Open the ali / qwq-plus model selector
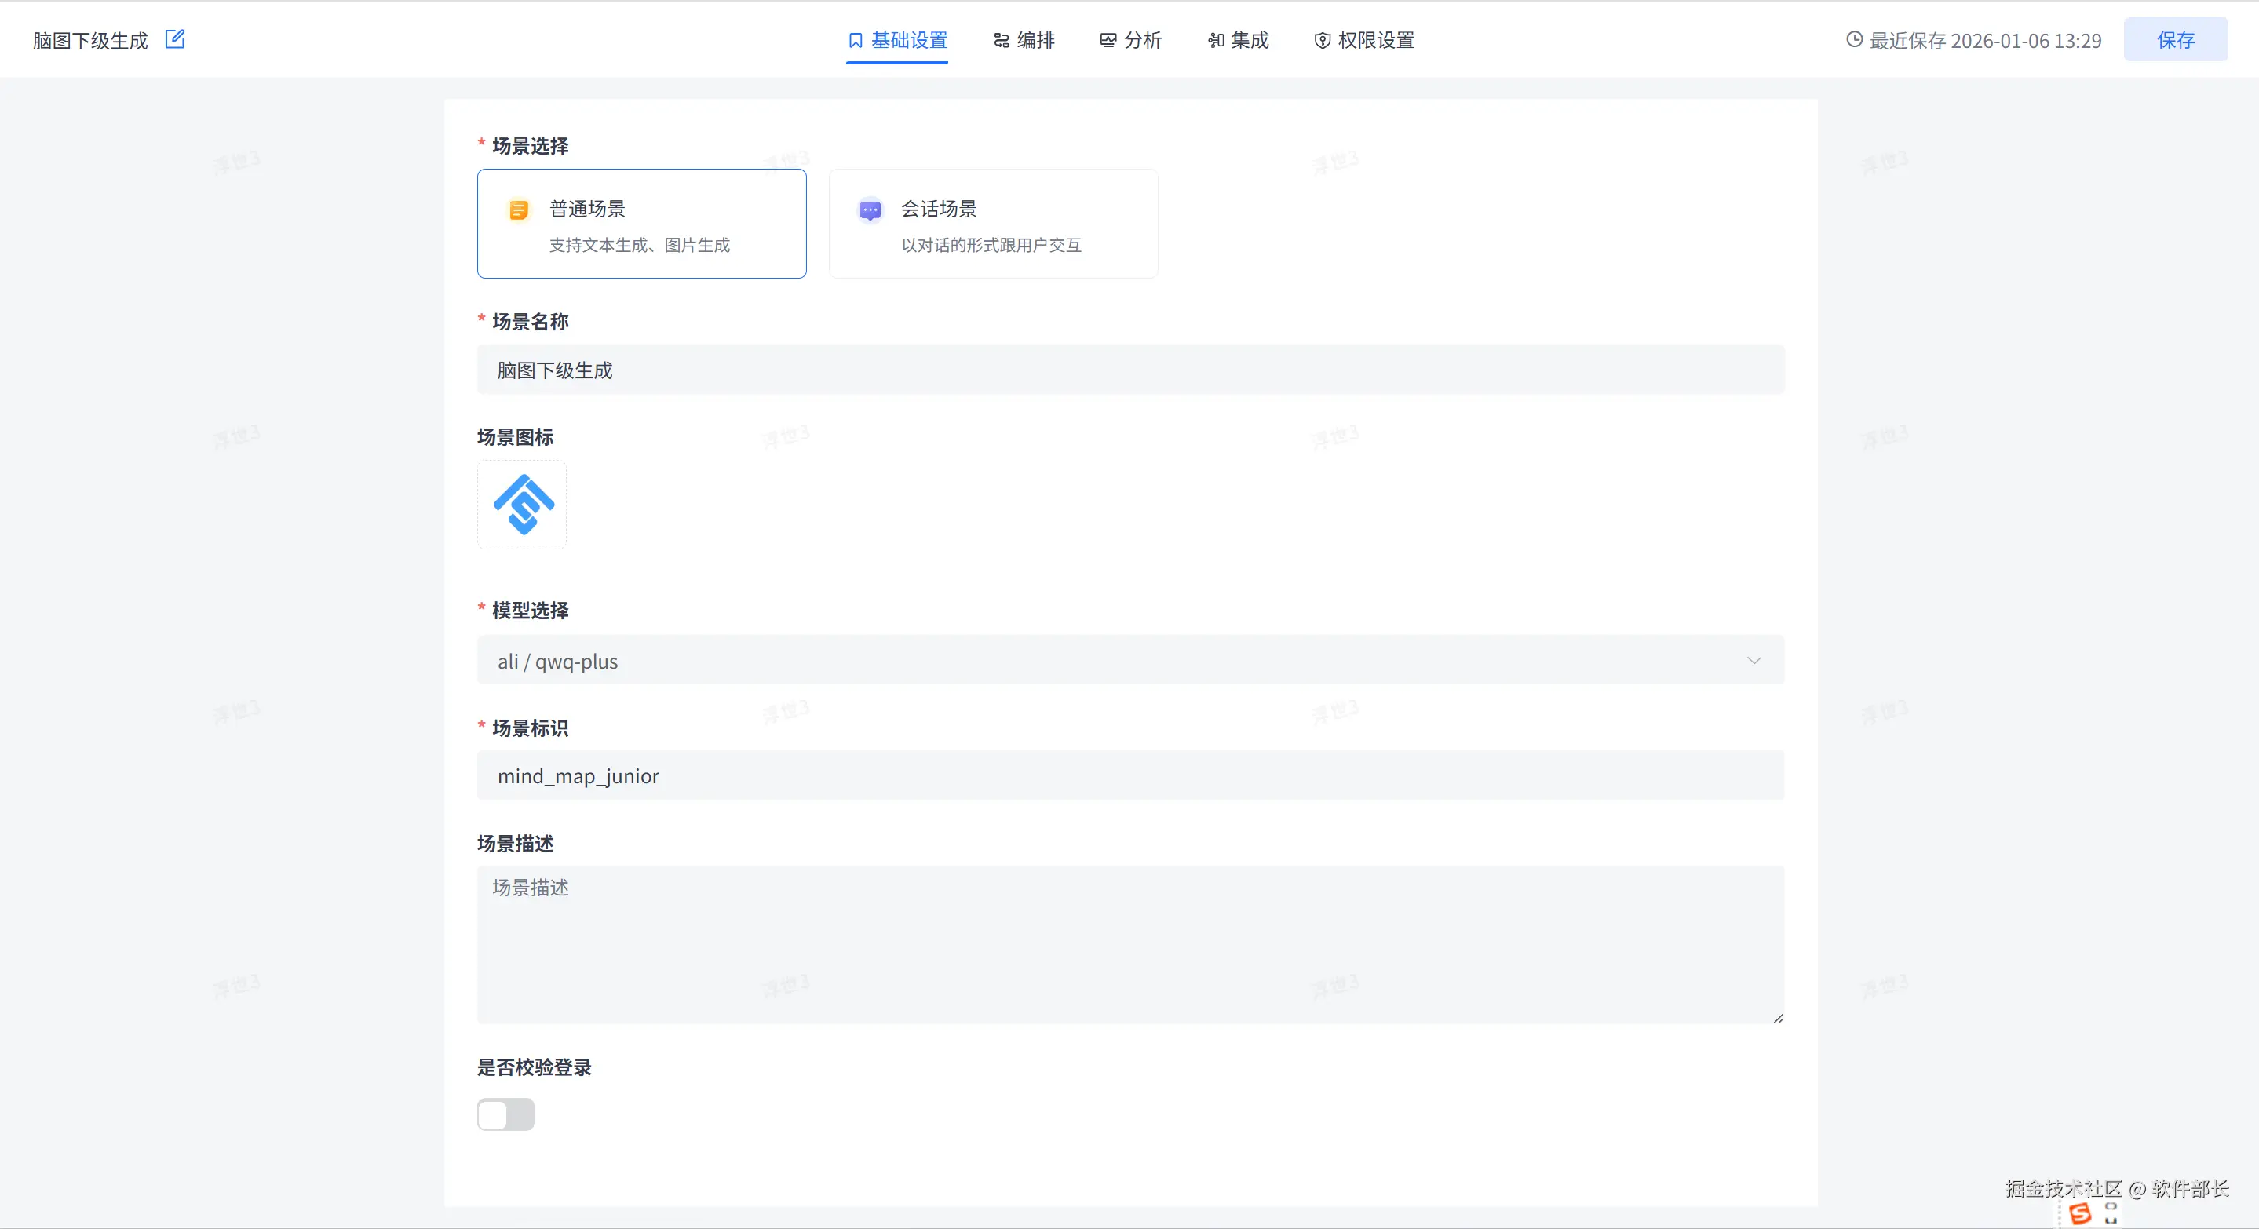The width and height of the screenshot is (2259, 1229). [1053, 661]
